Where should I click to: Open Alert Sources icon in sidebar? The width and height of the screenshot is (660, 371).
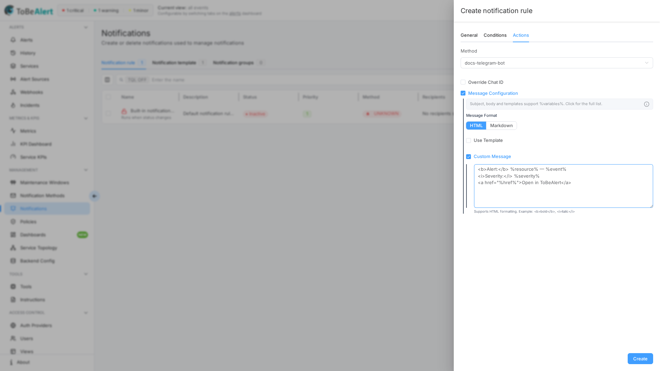click(x=13, y=79)
